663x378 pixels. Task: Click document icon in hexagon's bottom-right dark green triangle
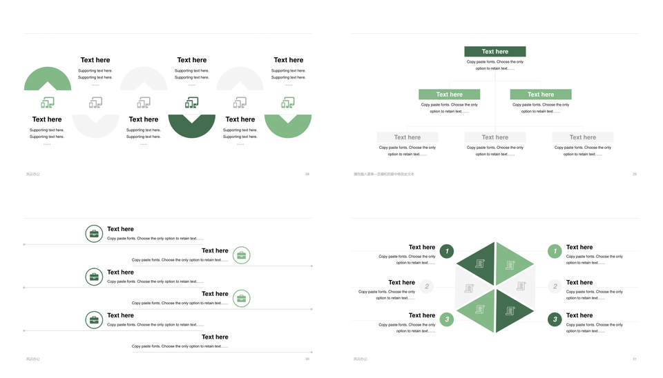coord(510,310)
